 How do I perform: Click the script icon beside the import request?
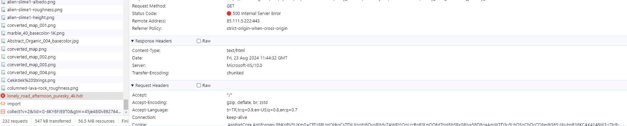click(x=3, y=104)
